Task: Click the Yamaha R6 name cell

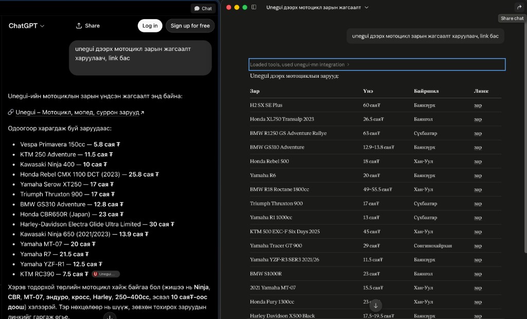Action: pyautogui.click(x=263, y=175)
